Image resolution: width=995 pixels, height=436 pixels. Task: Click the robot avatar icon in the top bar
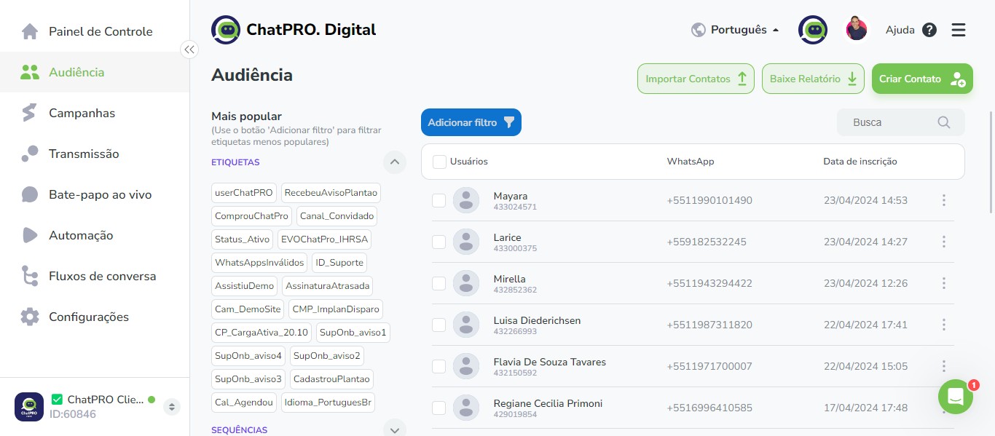813,30
